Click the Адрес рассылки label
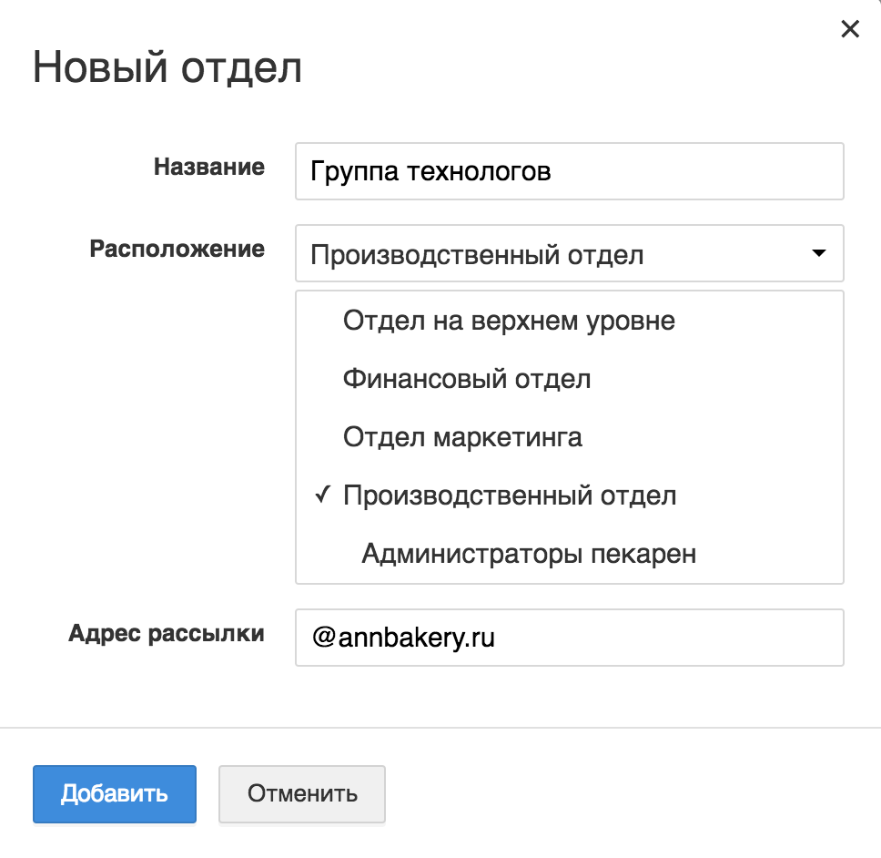 tap(167, 633)
